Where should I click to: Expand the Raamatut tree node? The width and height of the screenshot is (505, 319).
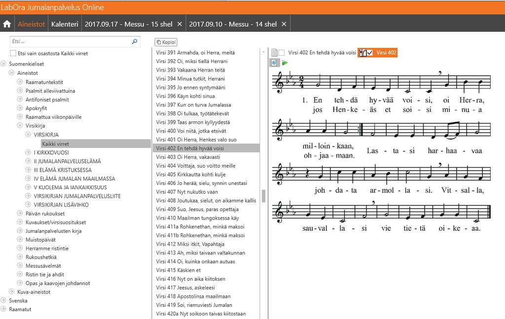(x=3, y=309)
